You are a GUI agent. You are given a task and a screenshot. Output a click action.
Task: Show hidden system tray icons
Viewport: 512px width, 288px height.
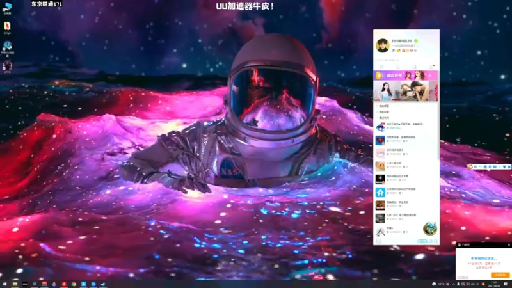tap(453, 284)
